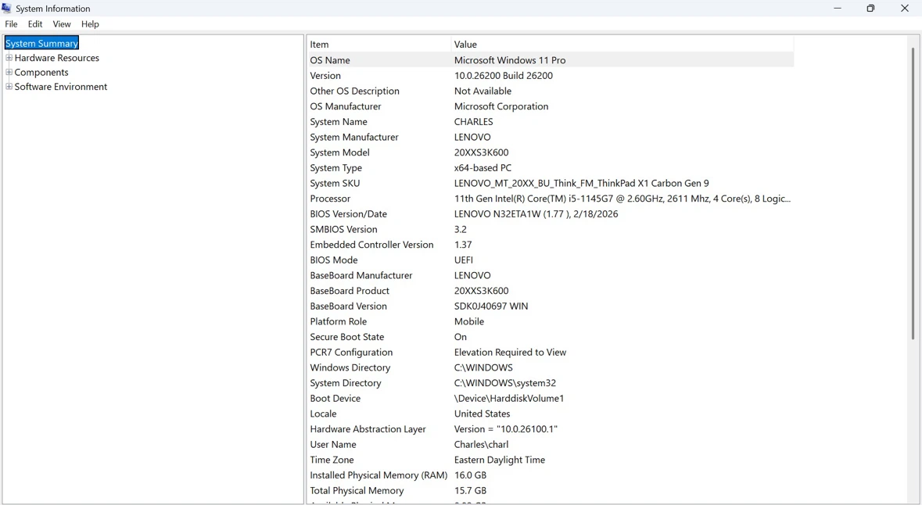
Task: Click value Microsoft Windows 11 Pro
Action: coord(510,60)
